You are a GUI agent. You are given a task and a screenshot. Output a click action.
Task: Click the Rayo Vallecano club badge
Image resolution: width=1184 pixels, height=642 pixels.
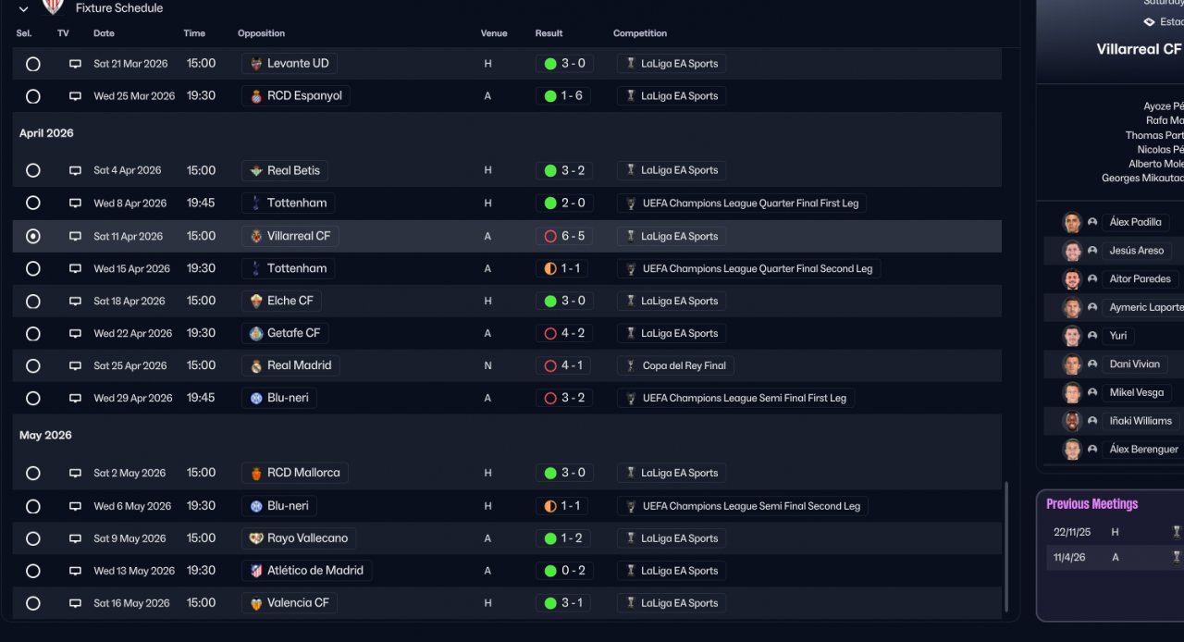pyautogui.click(x=256, y=538)
